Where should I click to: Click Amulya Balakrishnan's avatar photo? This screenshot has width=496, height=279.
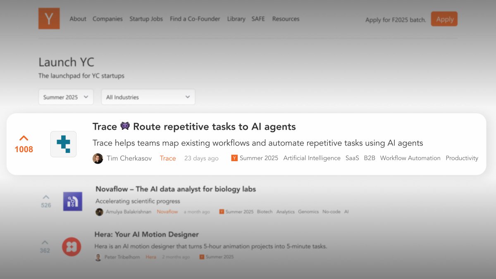(x=99, y=212)
